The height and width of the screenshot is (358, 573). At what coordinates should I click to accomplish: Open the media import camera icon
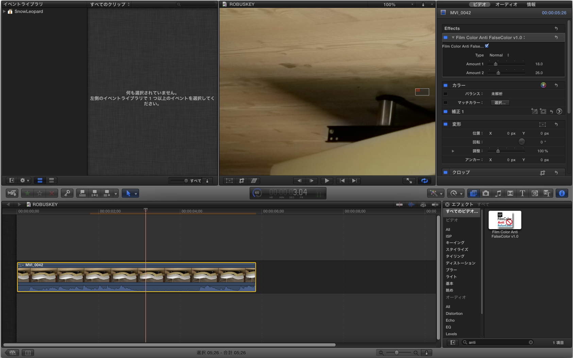pos(12,193)
